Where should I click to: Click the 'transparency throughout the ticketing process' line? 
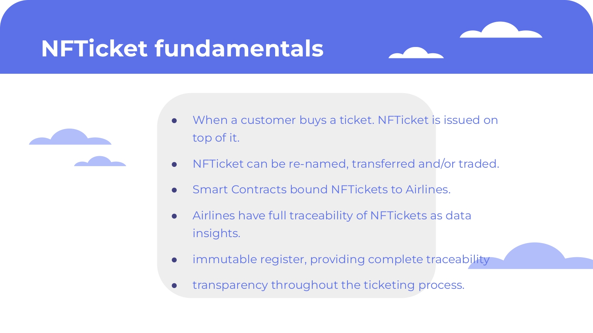point(328,285)
